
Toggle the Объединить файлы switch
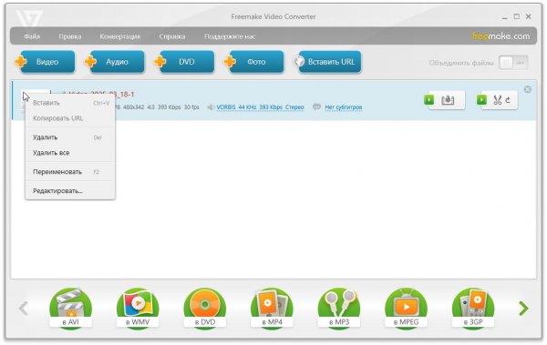pyautogui.click(x=513, y=63)
